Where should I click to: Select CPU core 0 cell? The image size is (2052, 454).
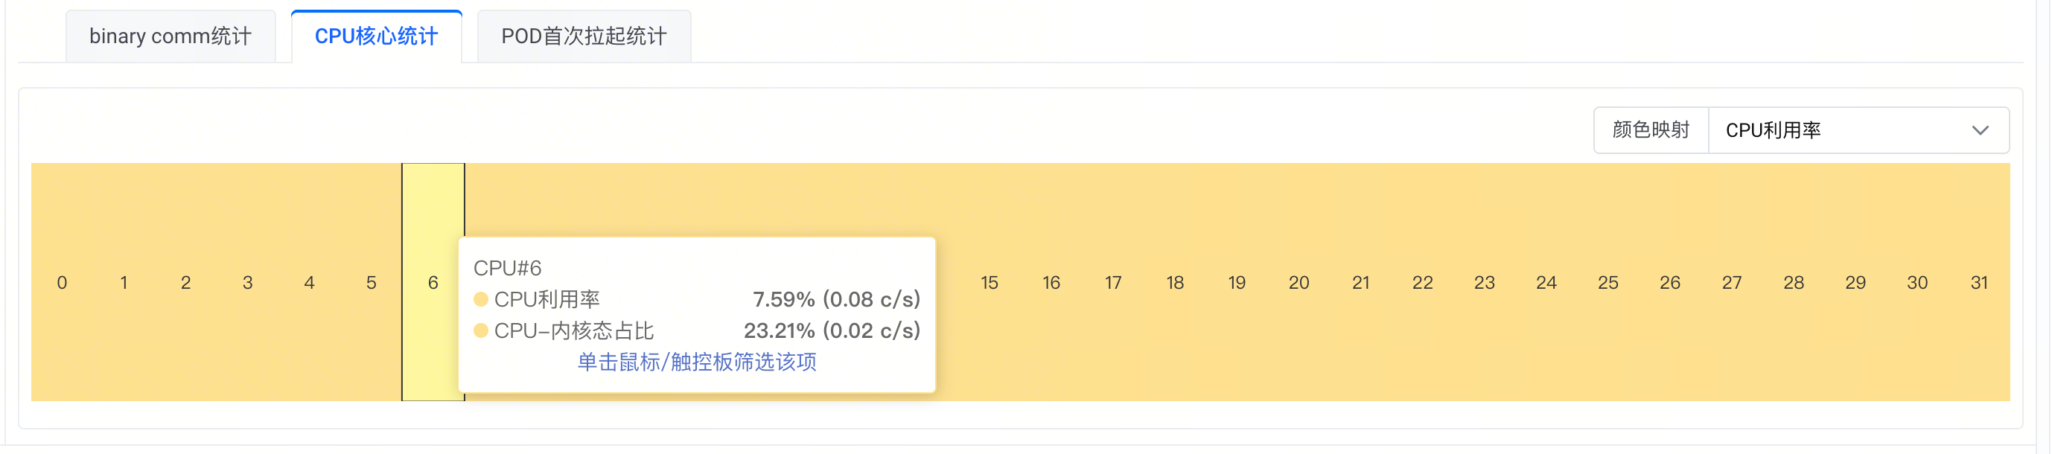(x=62, y=283)
